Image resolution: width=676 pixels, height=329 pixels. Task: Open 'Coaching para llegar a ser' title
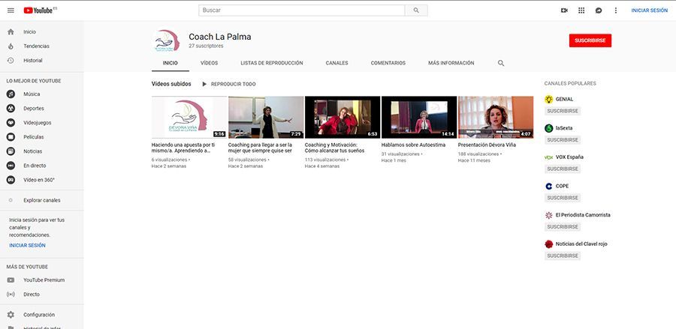[260, 148]
